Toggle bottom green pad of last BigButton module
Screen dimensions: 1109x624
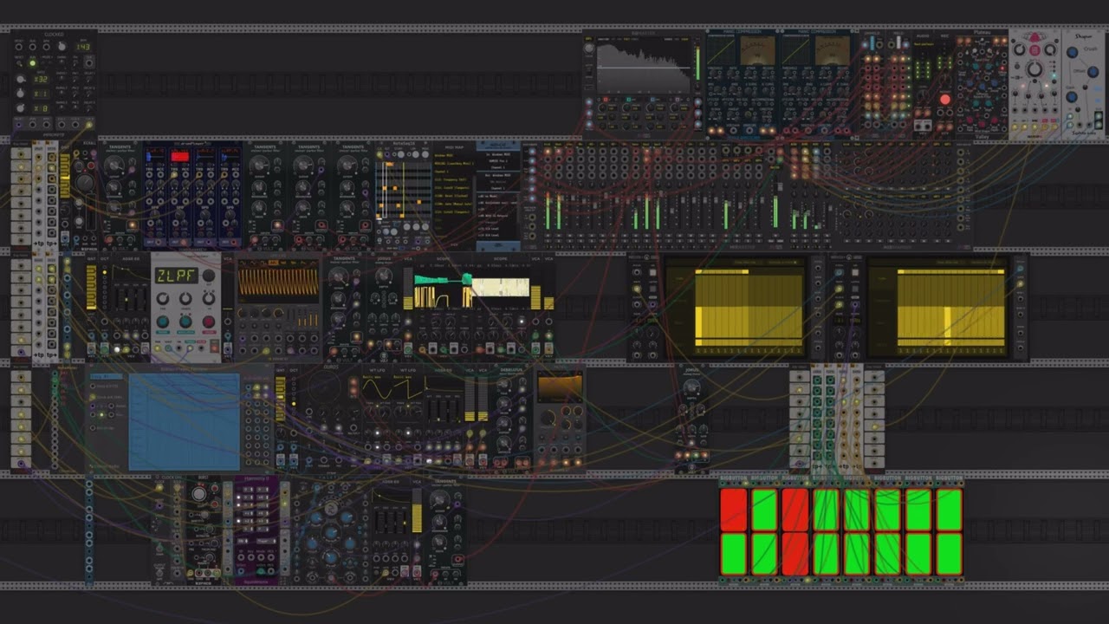click(950, 553)
